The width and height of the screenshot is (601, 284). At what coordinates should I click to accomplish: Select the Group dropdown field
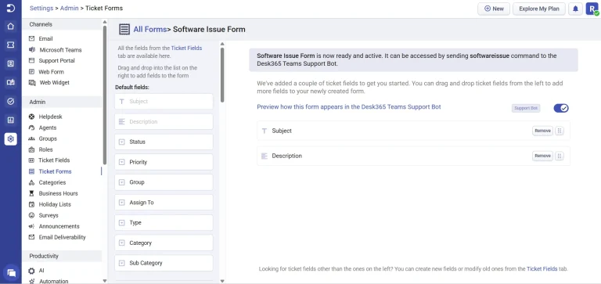pos(164,182)
